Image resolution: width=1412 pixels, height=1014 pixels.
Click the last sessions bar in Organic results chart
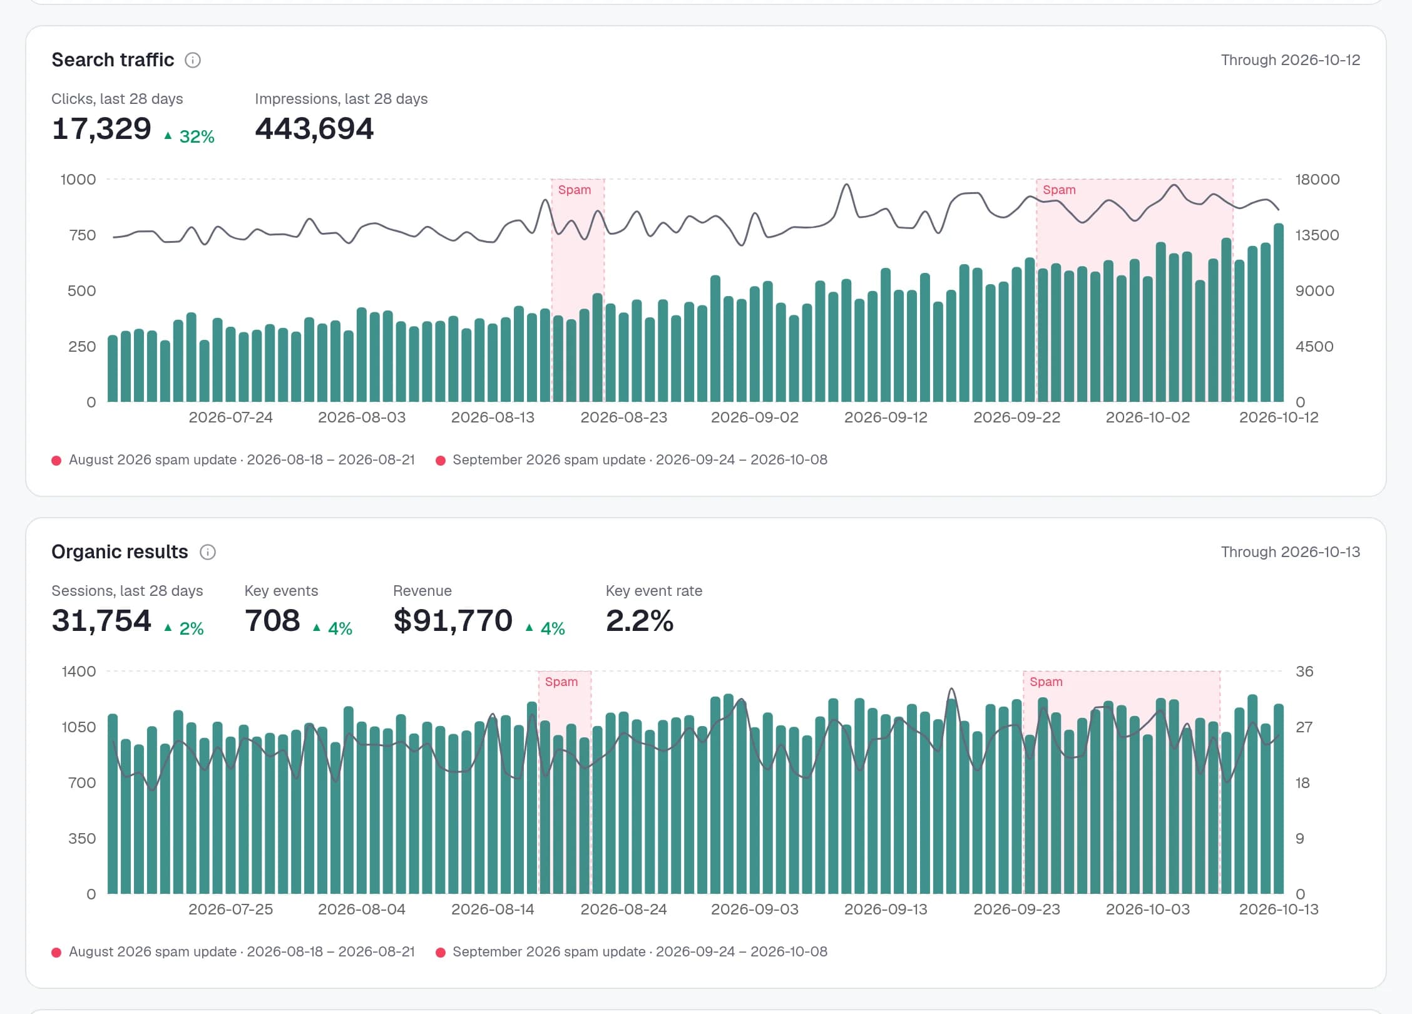click(x=1279, y=799)
